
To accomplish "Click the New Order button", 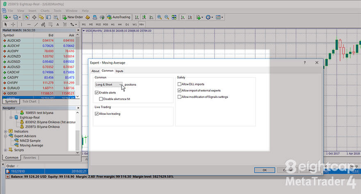I will (73, 17).
